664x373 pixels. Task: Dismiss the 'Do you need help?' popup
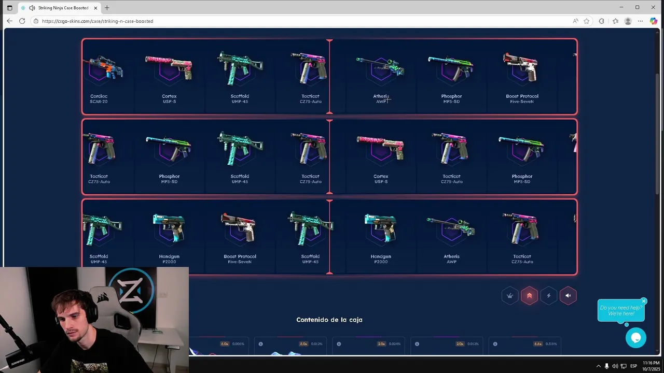point(644,301)
